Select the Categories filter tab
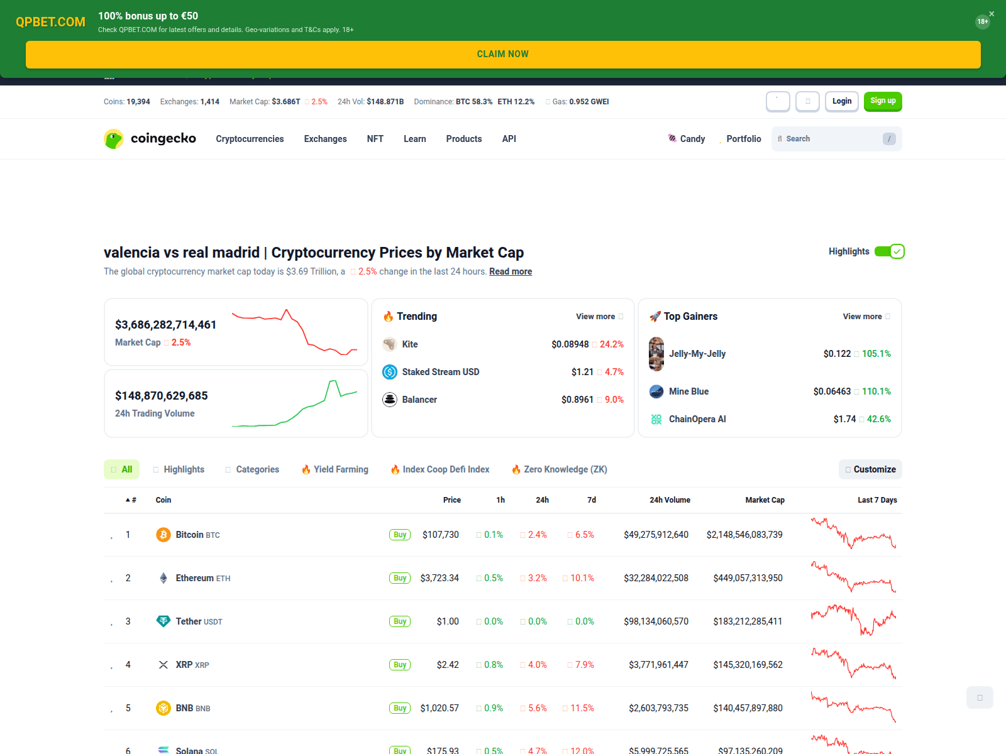The image size is (1006, 754). [x=252, y=469]
